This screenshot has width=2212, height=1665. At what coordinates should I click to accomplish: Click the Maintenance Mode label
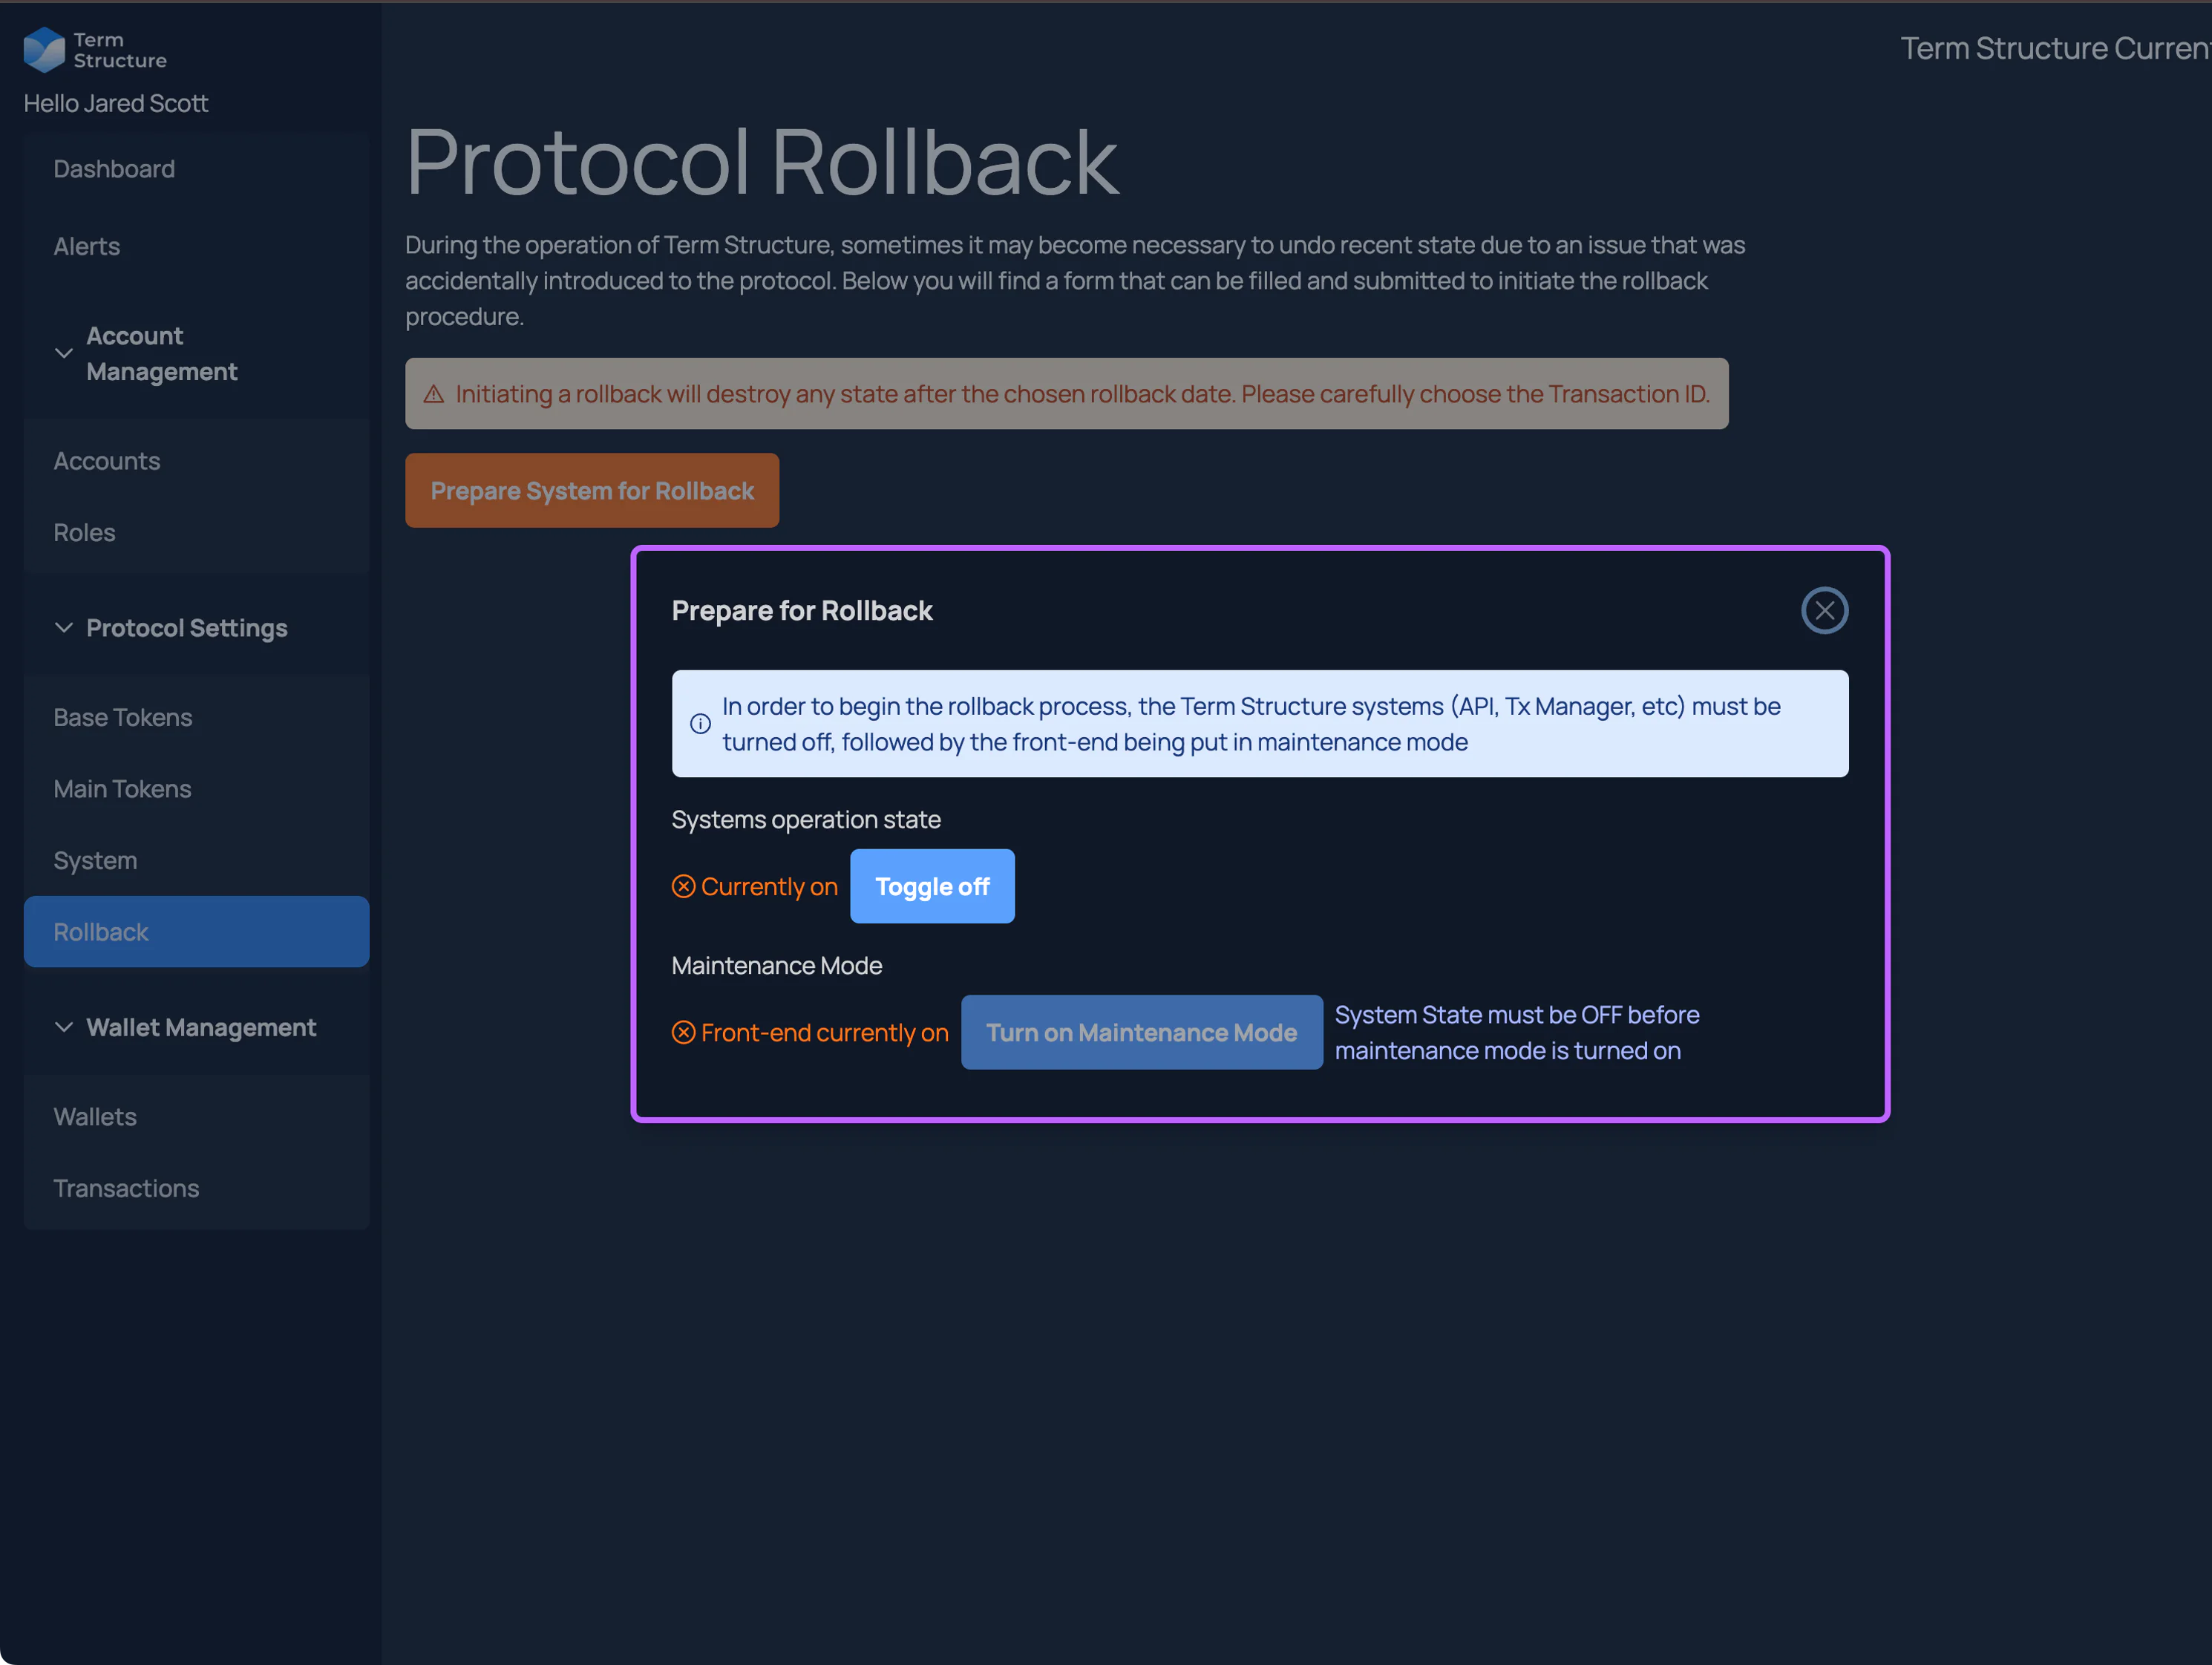(777, 965)
